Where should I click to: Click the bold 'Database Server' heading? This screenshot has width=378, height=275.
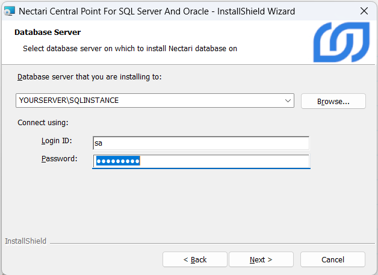(47, 32)
